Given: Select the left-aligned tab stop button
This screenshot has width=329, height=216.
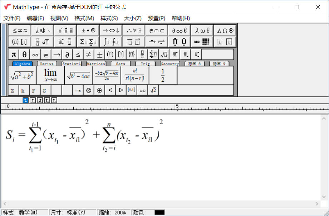Looking at the screenshot, I should (25, 100).
